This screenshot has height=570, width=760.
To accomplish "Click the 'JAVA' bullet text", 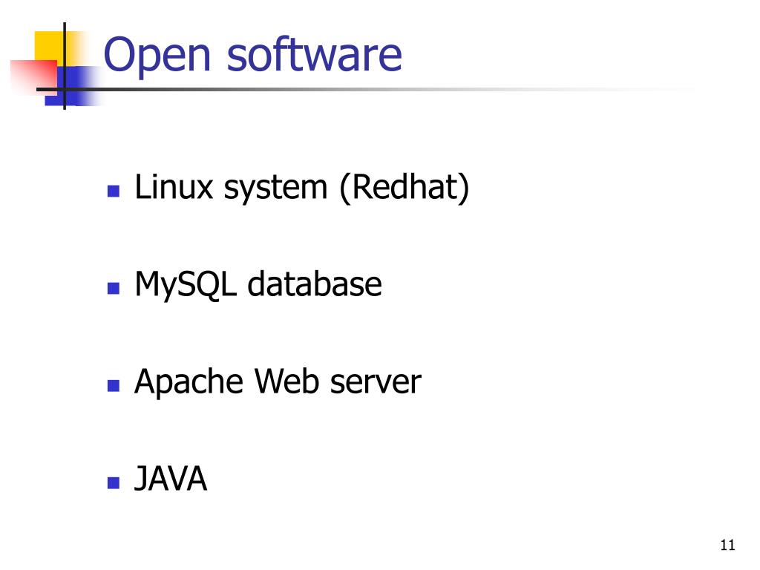I will pyautogui.click(x=171, y=479).
